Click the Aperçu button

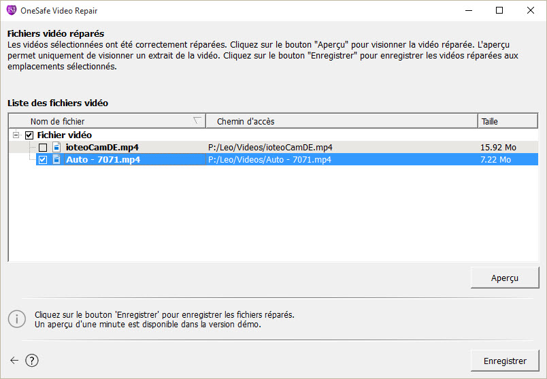[x=504, y=278]
